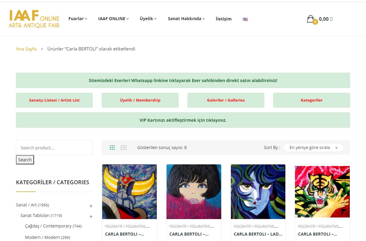This screenshot has width=366, height=241.
Task: Open the robot with yellow horns painting thumbnail
Action: pos(129,192)
